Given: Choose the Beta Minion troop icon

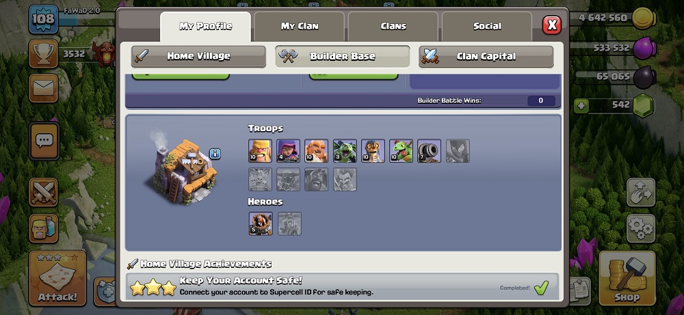Looking at the screenshot, I should point(345,151).
